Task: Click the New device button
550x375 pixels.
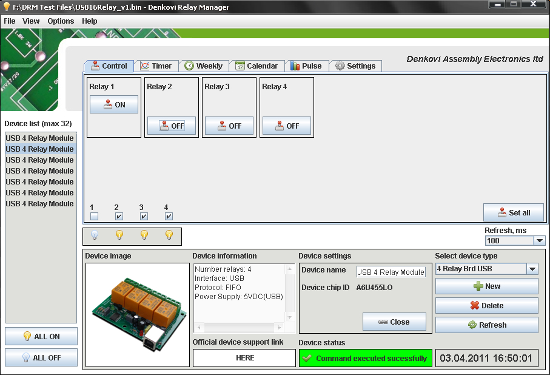Action: (487, 286)
